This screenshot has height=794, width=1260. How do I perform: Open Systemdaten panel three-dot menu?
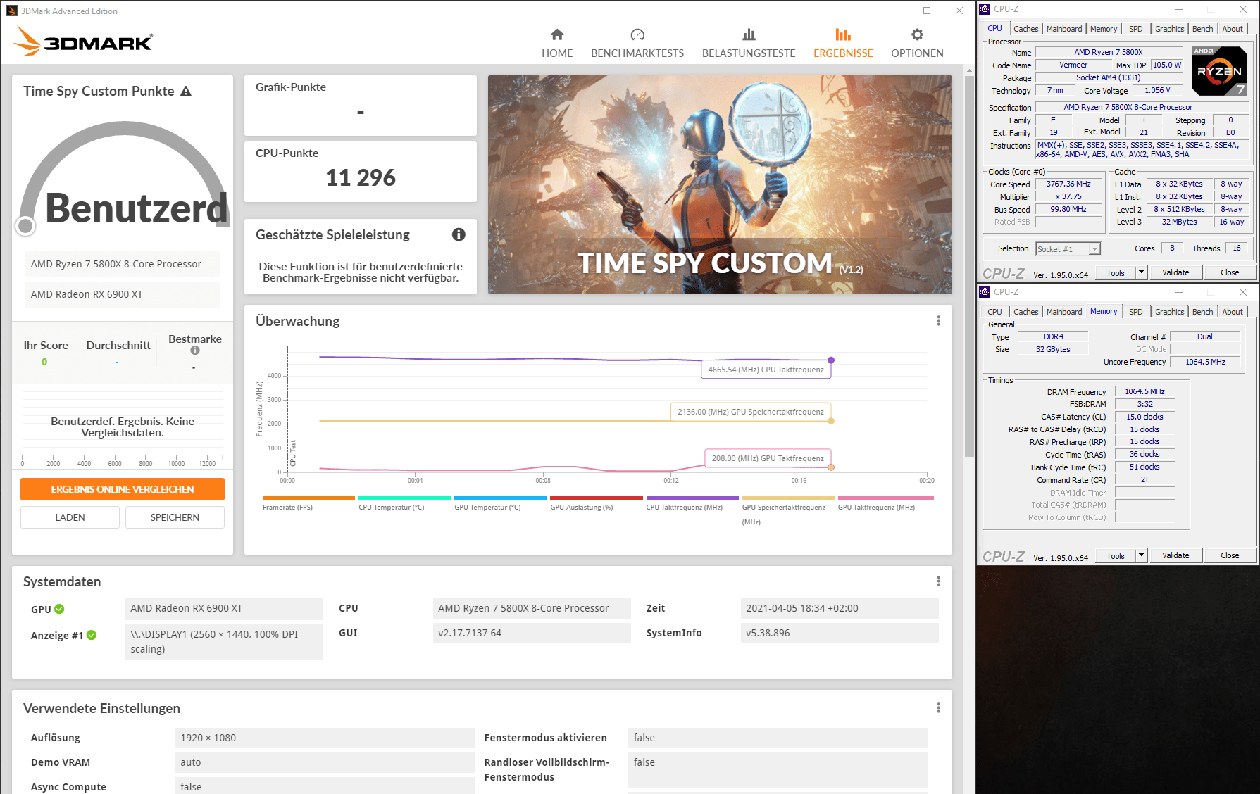938,581
